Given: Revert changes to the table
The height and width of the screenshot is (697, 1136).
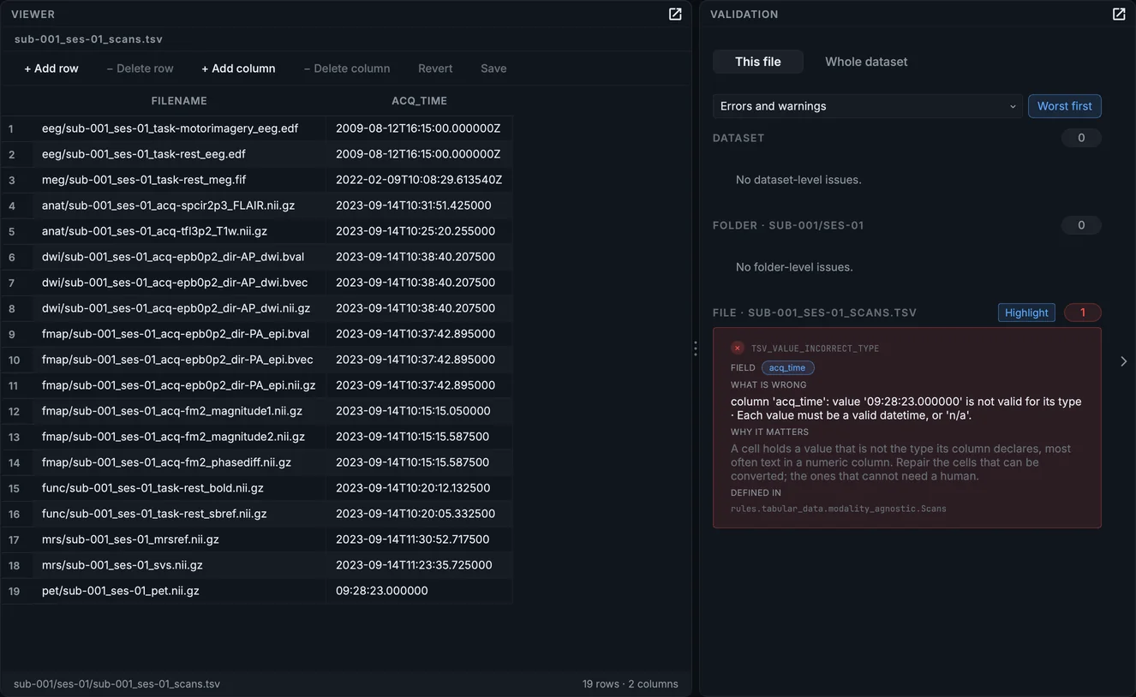Looking at the screenshot, I should 435,69.
